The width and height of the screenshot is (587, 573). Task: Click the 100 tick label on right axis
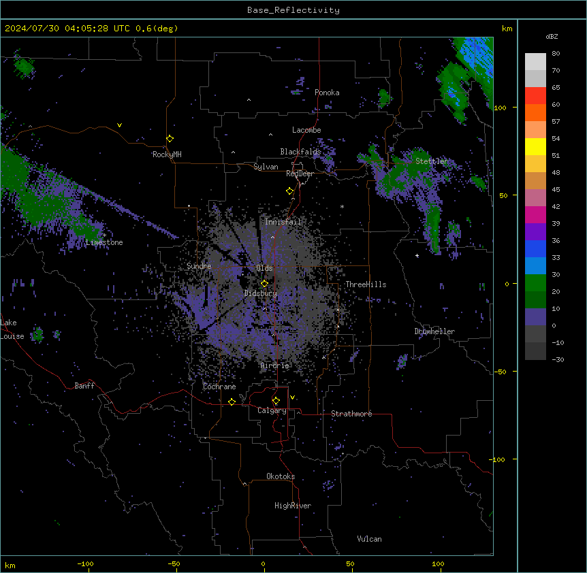pos(500,108)
